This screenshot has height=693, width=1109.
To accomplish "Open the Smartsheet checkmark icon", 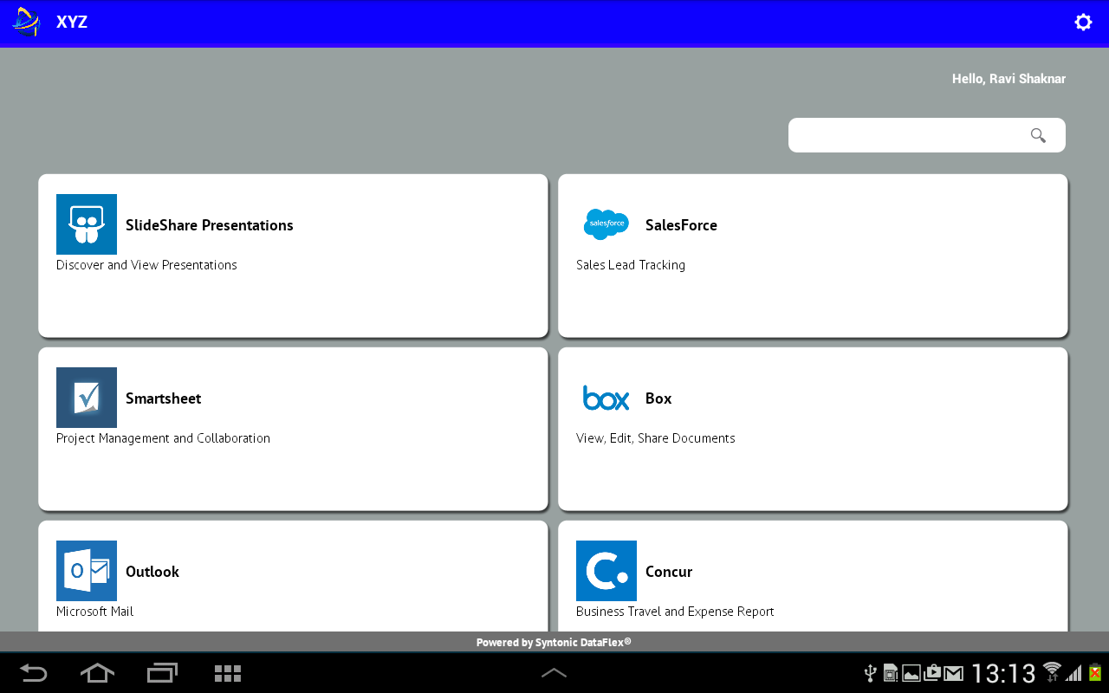I will (87, 398).
